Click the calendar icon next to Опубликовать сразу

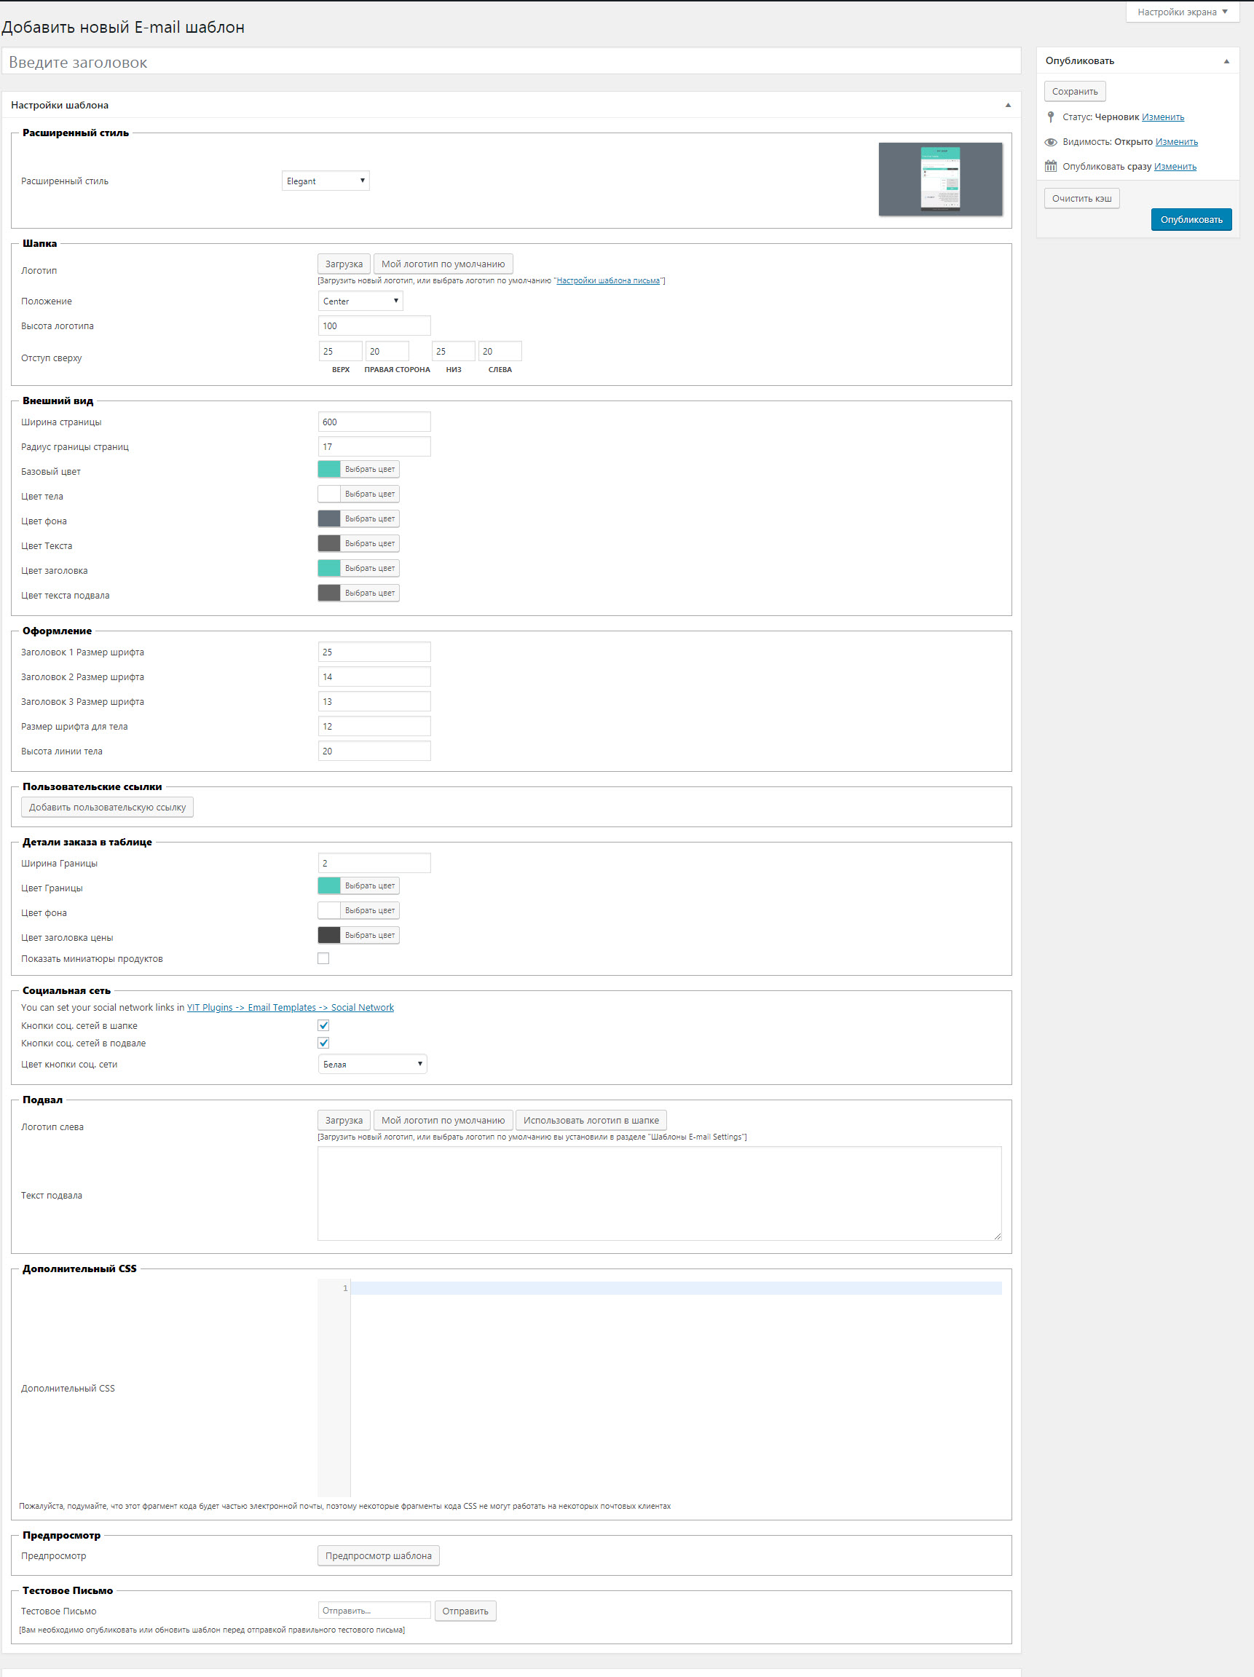point(1050,166)
